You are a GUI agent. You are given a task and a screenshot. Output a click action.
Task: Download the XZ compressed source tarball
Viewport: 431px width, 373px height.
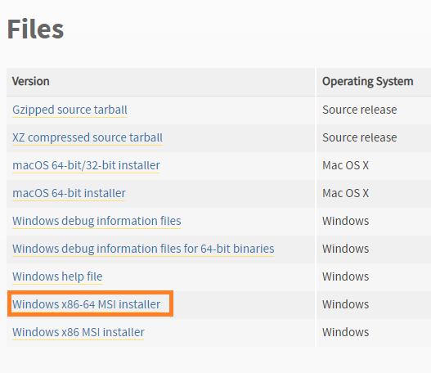point(88,137)
